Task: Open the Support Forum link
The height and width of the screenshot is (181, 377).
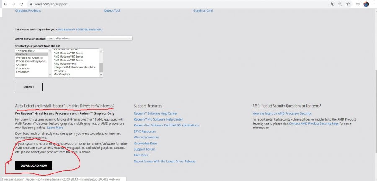Action: tap(145, 149)
